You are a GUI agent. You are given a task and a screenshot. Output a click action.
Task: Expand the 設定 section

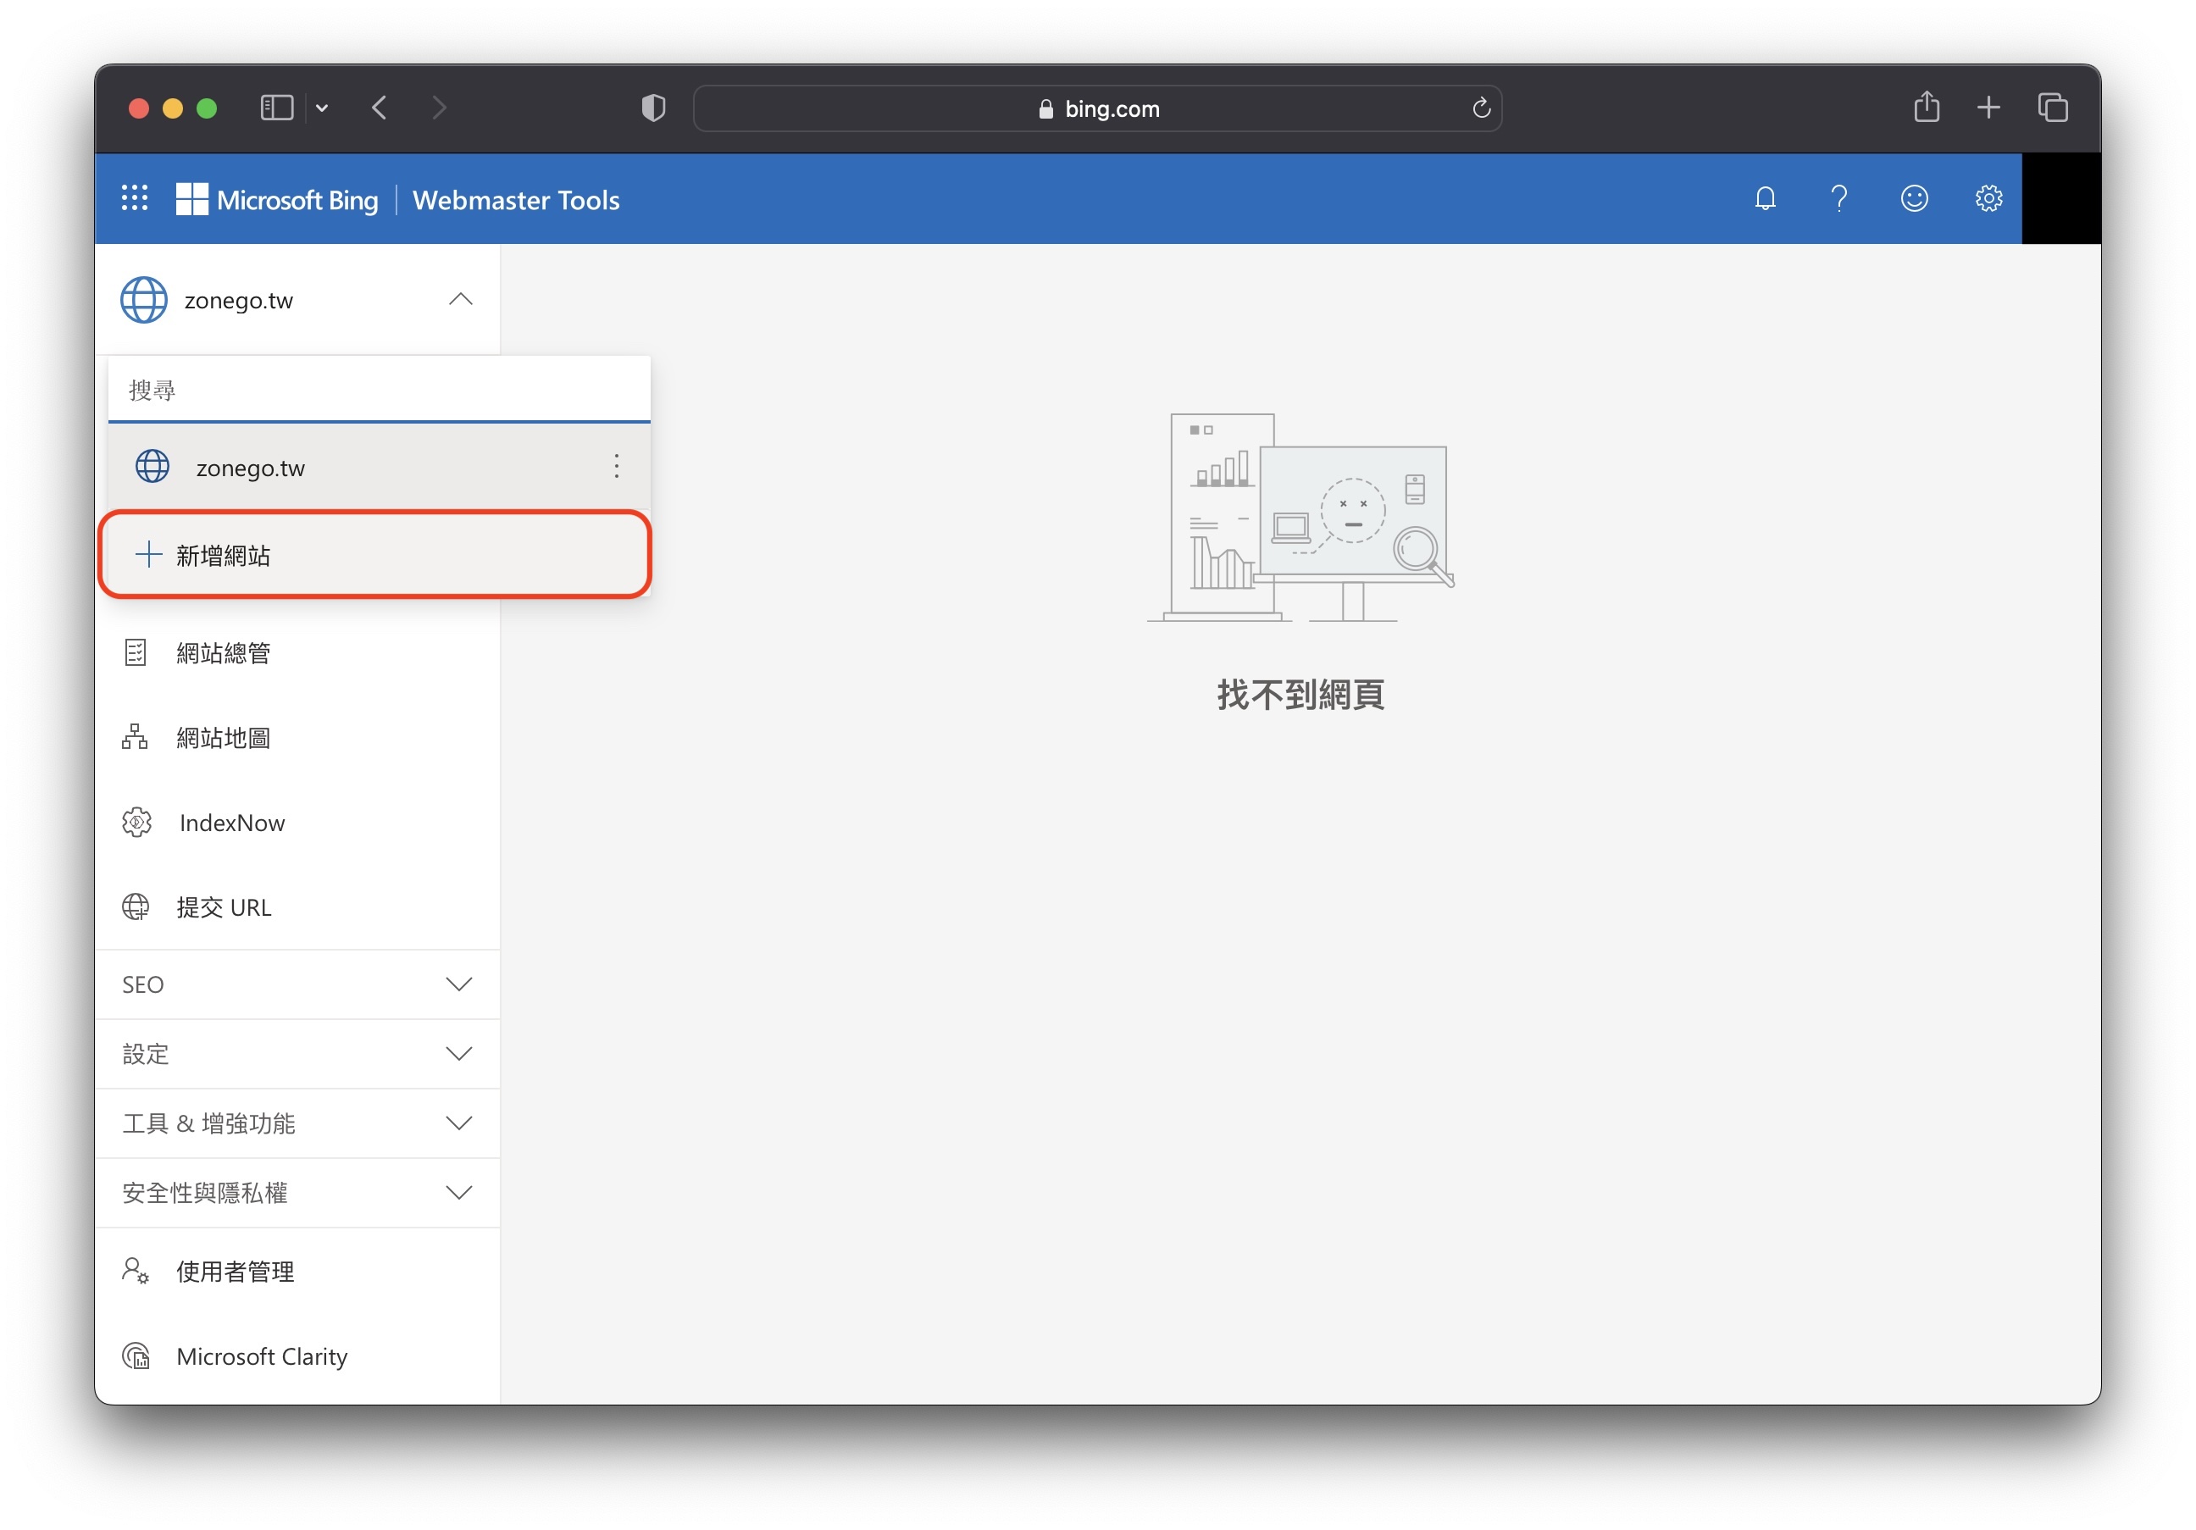[x=297, y=1054]
